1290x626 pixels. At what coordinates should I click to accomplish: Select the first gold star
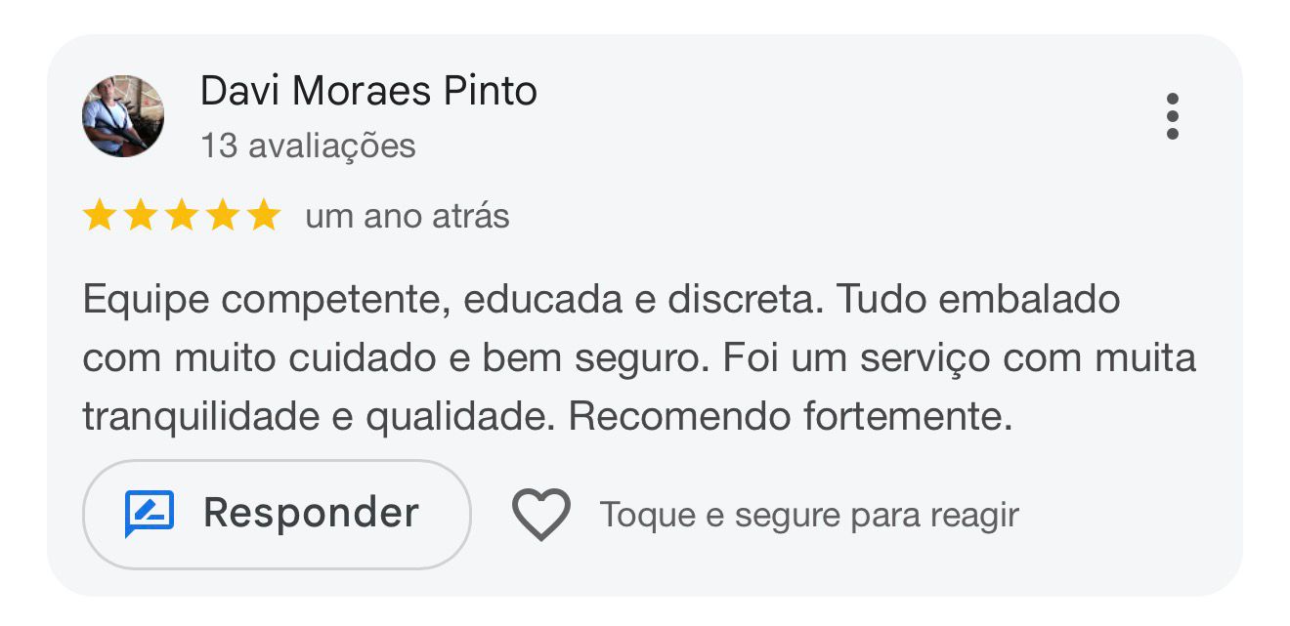101,214
